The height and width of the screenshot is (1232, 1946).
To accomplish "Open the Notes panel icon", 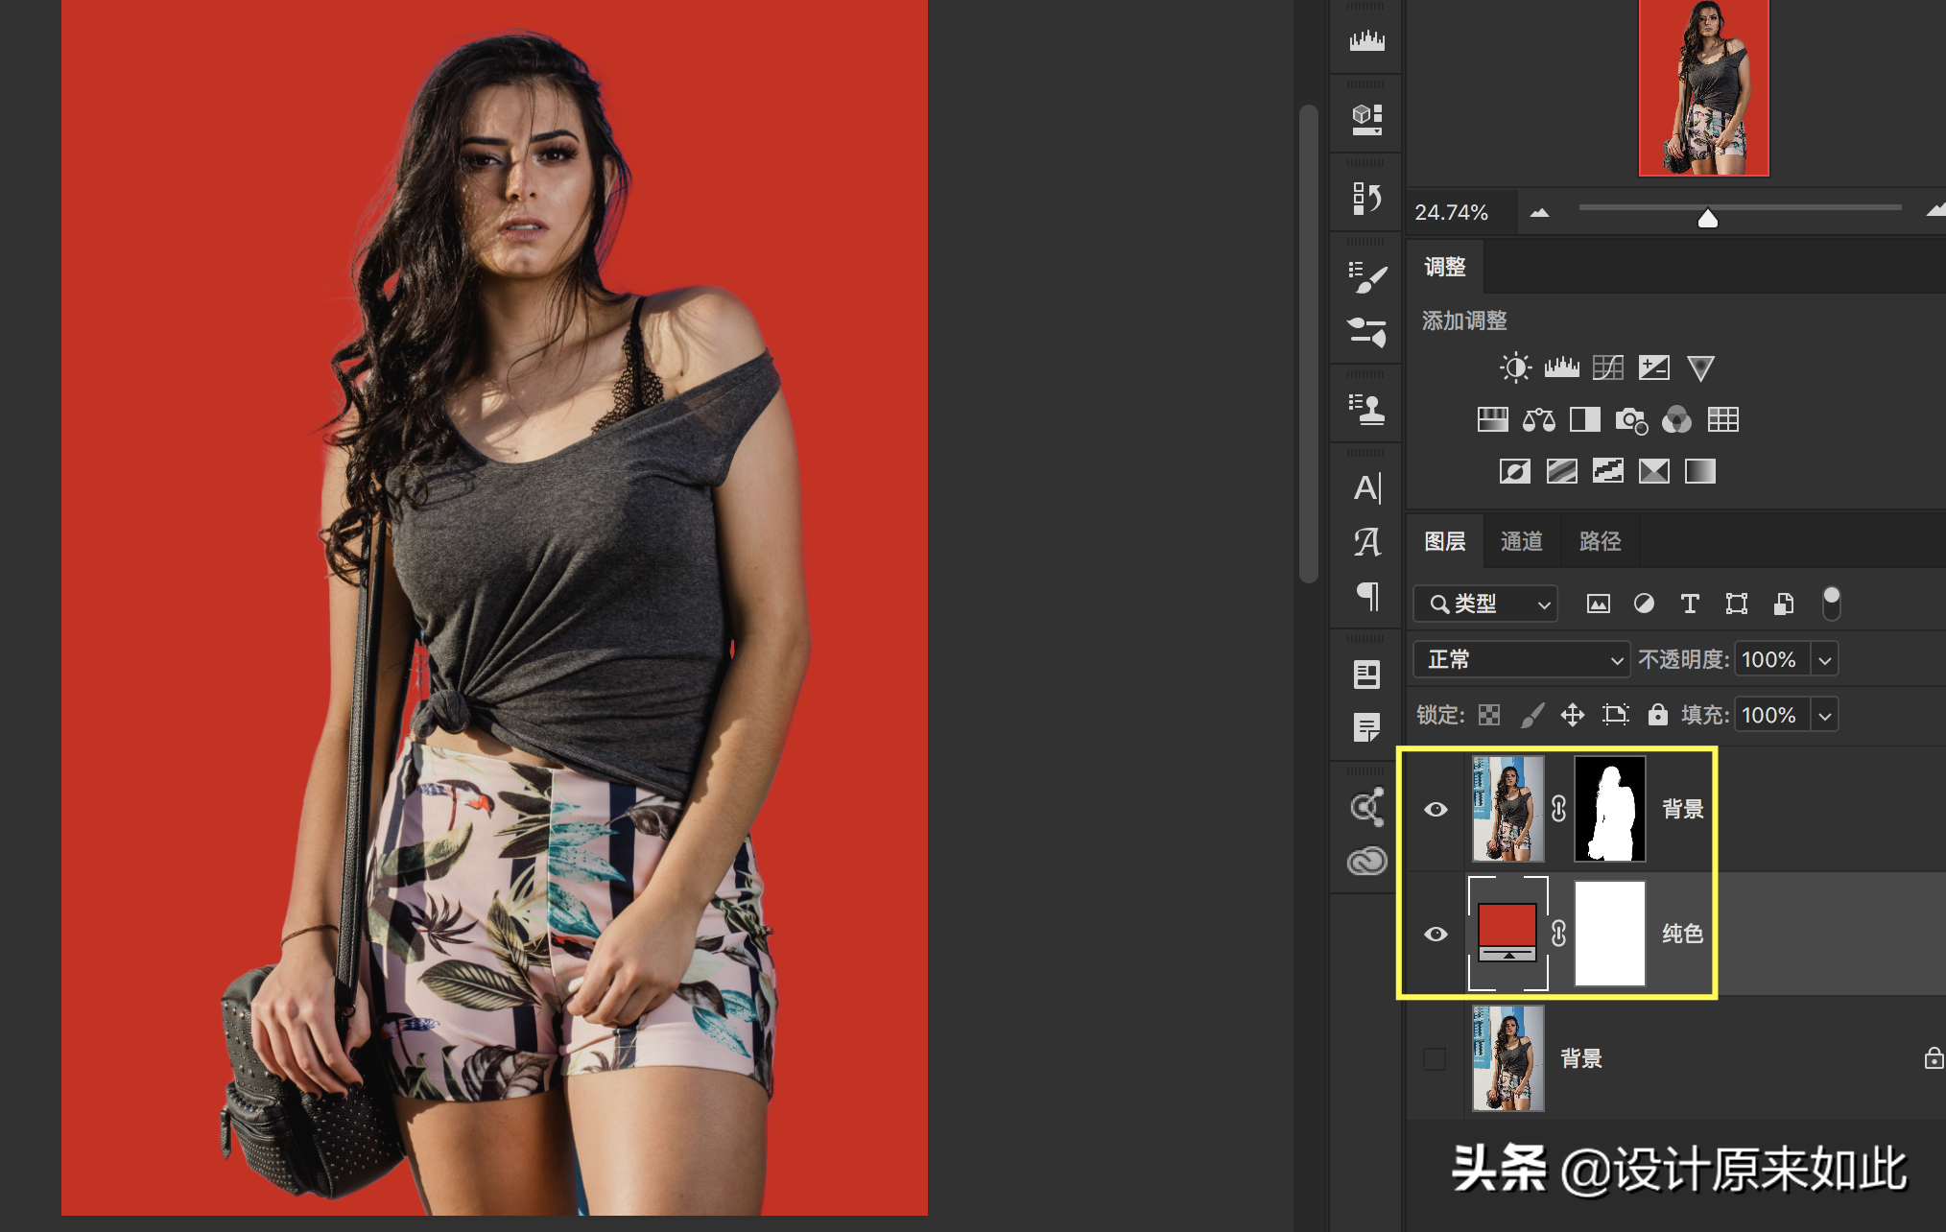I will click(1366, 727).
